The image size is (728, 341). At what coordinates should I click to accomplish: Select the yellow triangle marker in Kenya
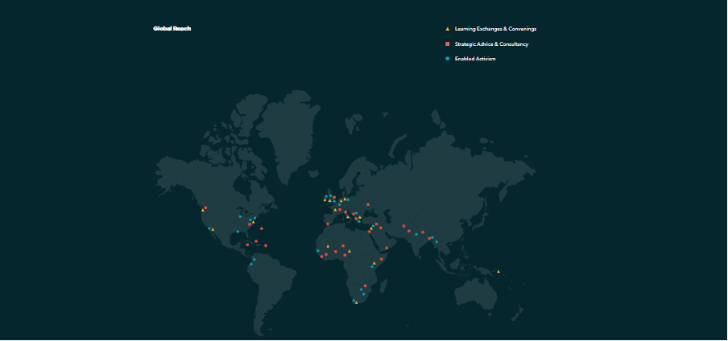click(374, 263)
